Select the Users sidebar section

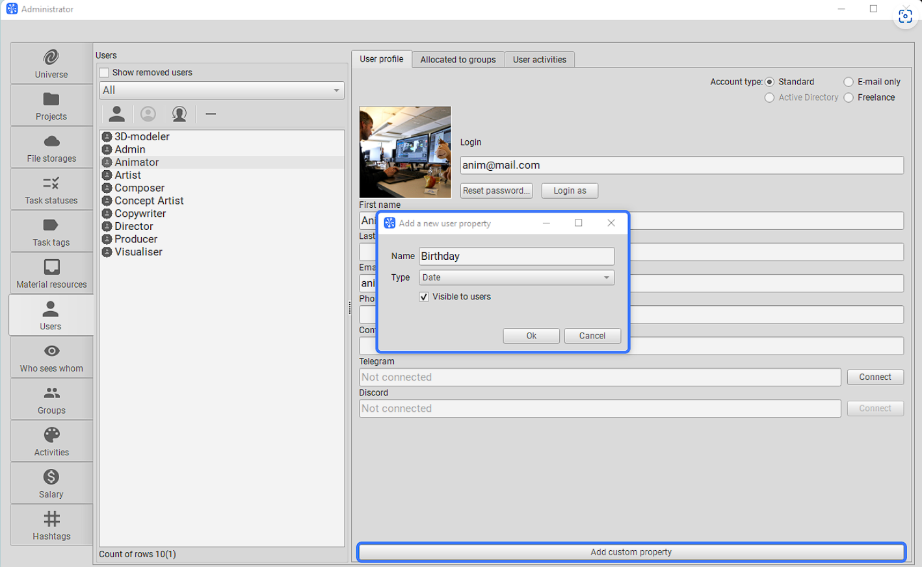[x=51, y=315]
